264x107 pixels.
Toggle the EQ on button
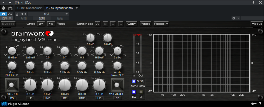(134, 92)
